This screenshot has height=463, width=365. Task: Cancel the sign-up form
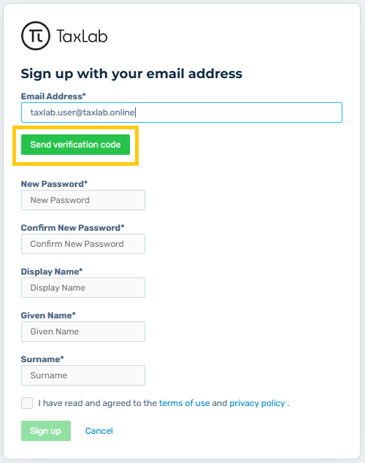99,431
